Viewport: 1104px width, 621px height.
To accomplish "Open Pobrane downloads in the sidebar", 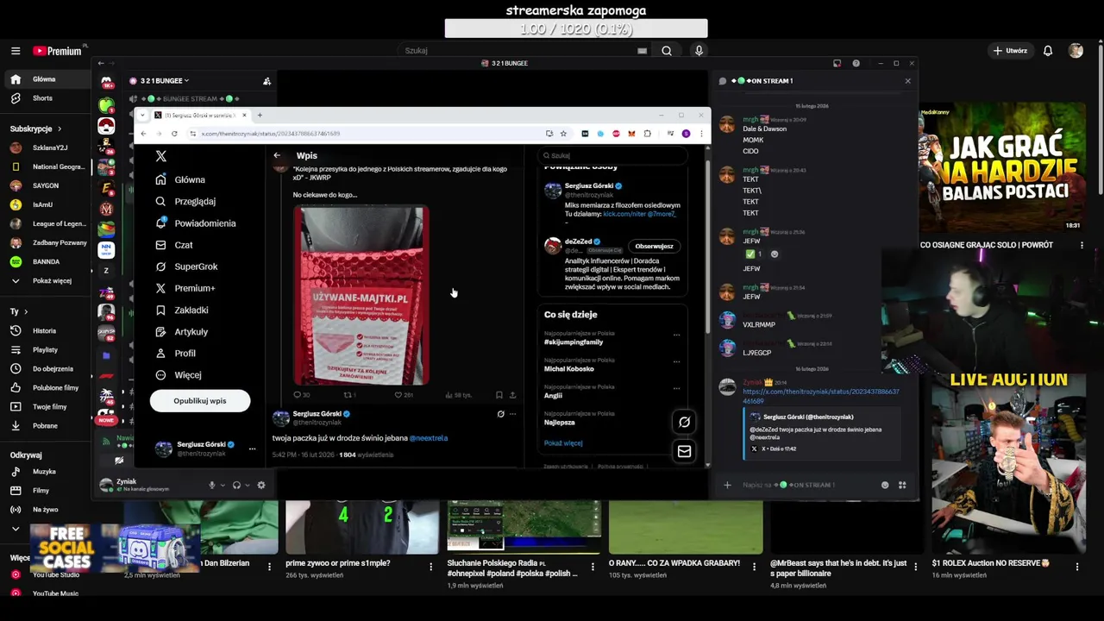I will point(45,426).
